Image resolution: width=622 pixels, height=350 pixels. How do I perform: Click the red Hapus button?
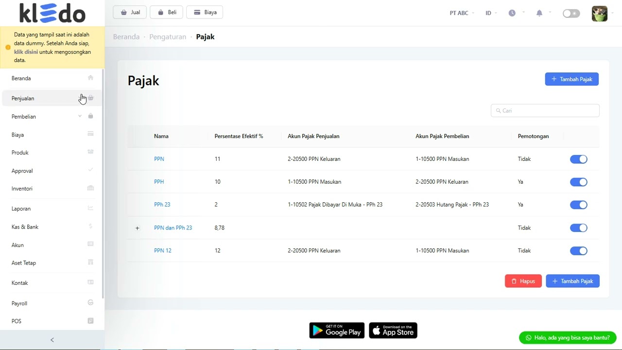point(523,281)
